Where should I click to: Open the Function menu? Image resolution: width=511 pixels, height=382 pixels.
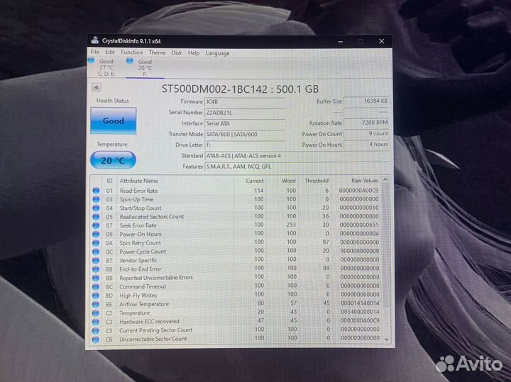(x=131, y=52)
